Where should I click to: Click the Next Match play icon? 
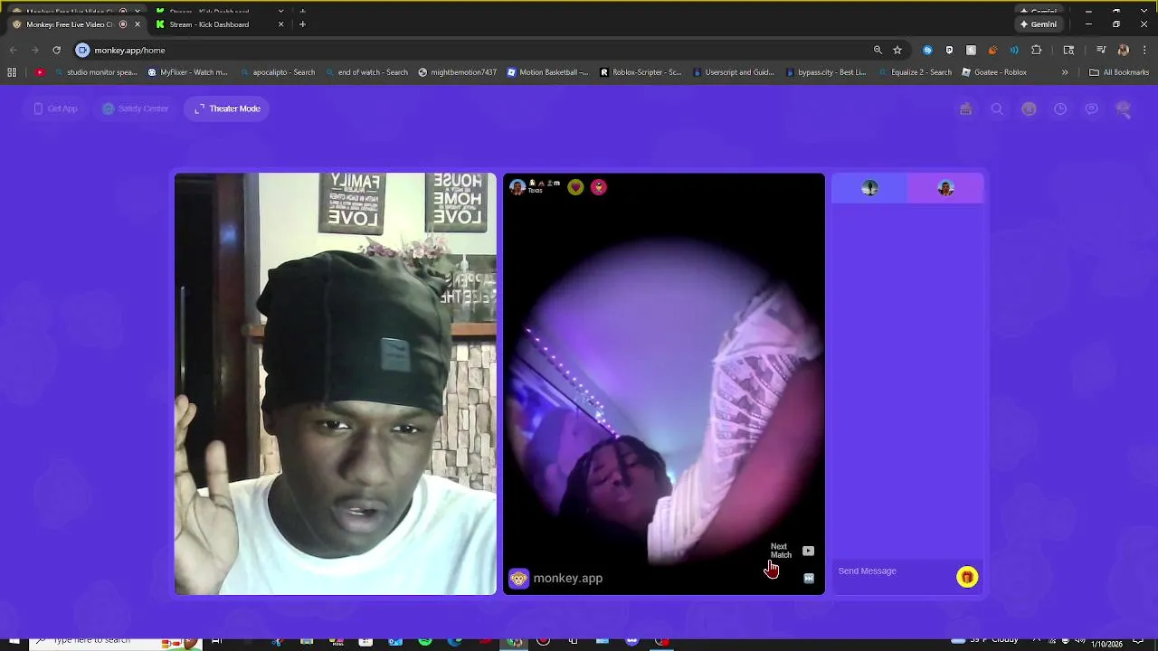tap(808, 551)
